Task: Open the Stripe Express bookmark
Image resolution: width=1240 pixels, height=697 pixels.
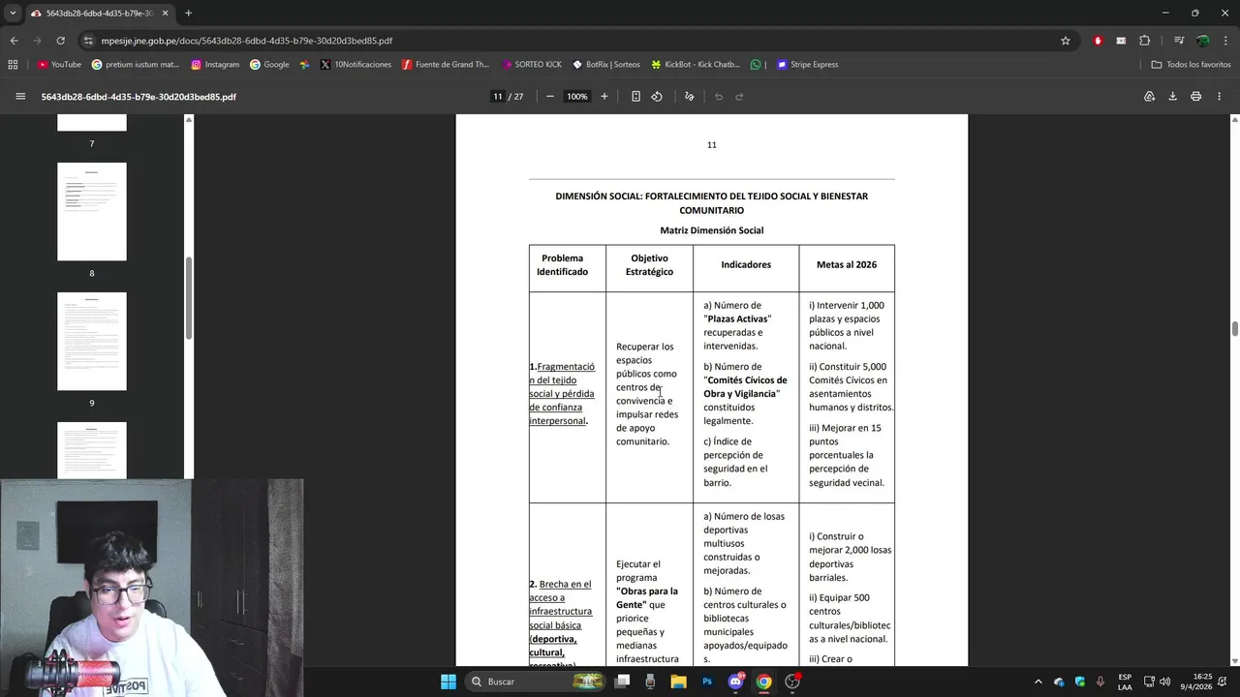Action: click(808, 65)
